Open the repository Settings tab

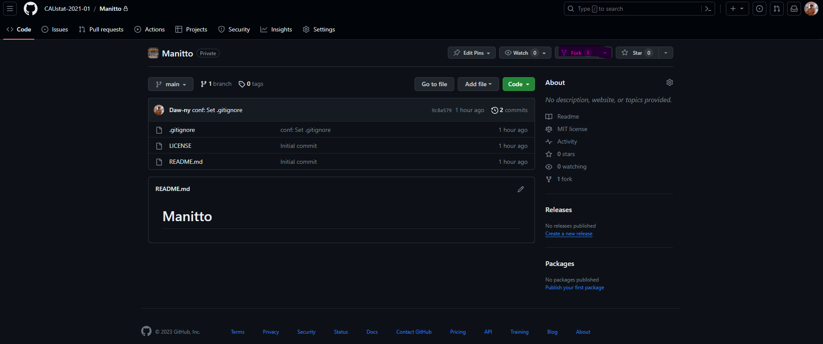tap(319, 29)
